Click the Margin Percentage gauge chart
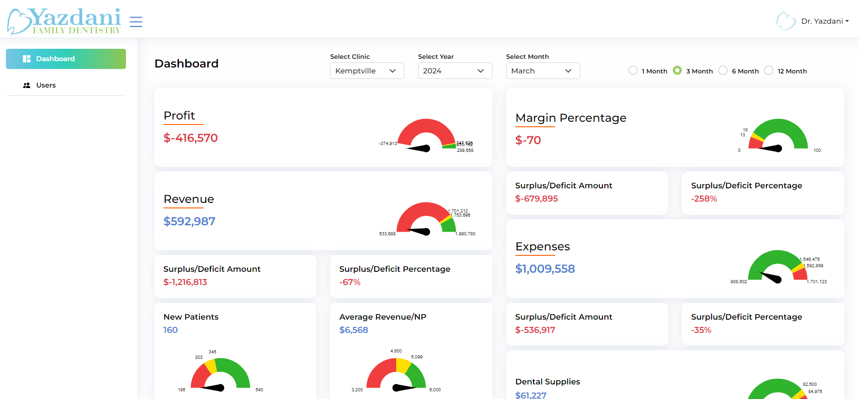 (778, 135)
